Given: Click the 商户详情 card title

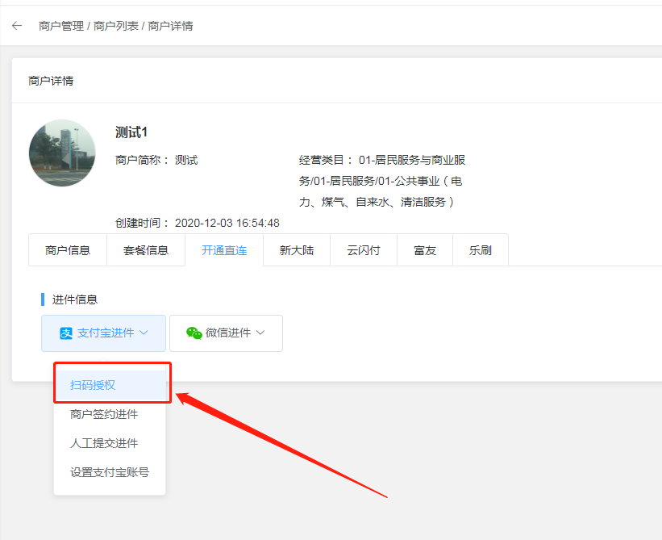Looking at the screenshot, I should coord(51,81).
